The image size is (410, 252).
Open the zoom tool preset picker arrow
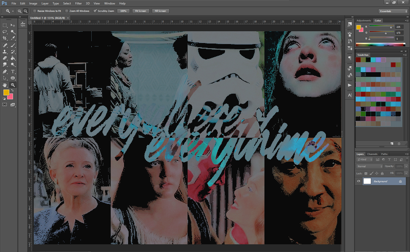[13, 11]
